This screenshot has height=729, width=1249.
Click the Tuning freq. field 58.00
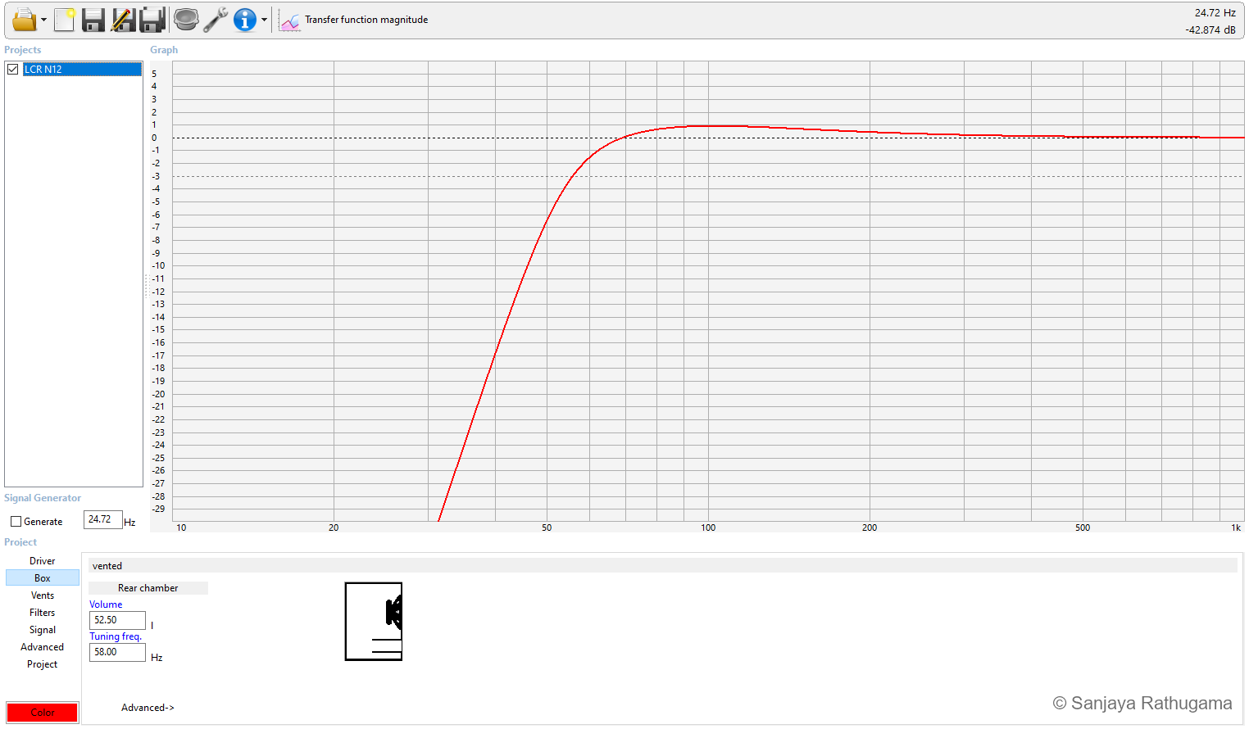point(117,652)
